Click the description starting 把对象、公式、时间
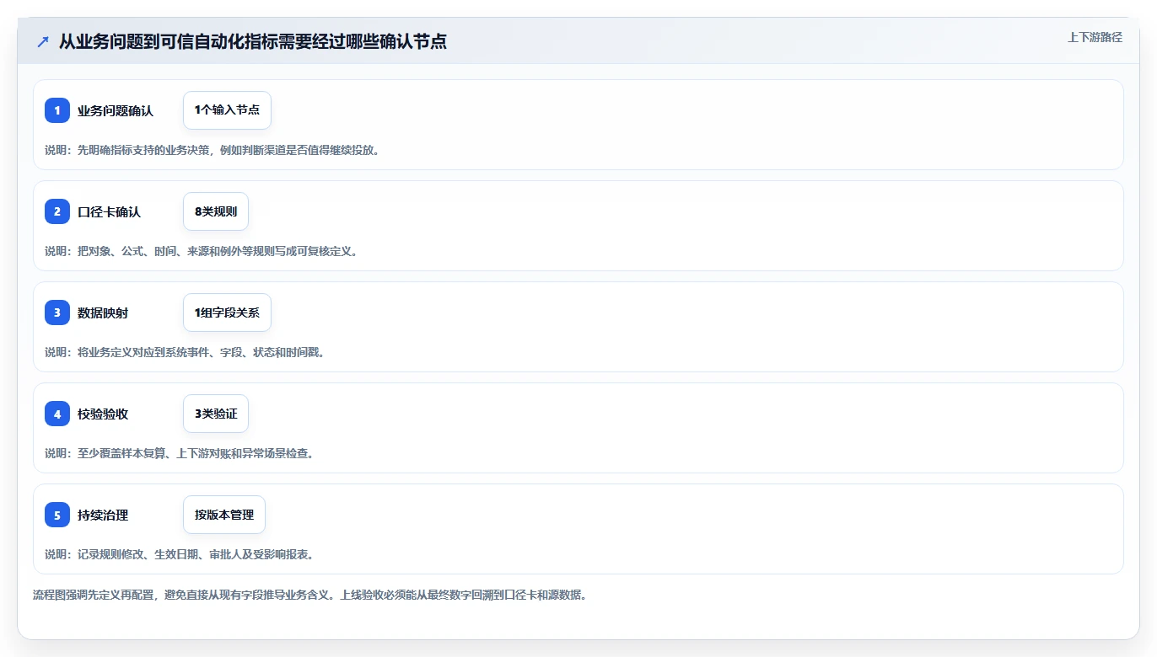 pyautogui.click(x=201, y=251)
